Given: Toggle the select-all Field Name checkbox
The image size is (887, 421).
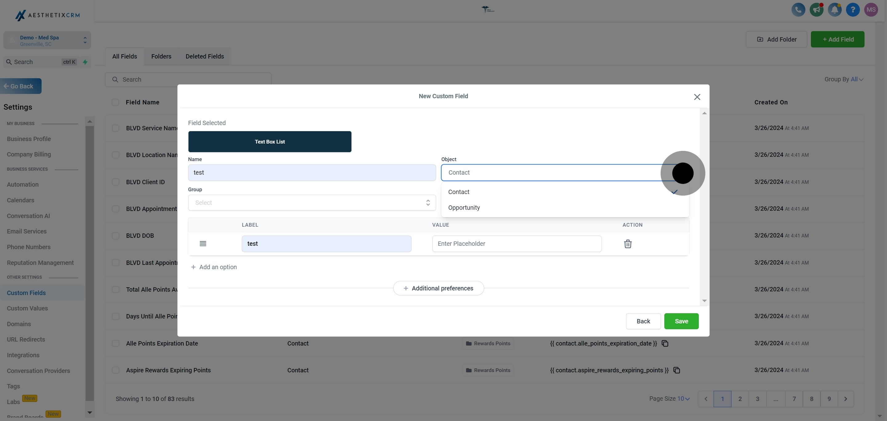Looking at the screenshot, I should [x=115, y=102].
